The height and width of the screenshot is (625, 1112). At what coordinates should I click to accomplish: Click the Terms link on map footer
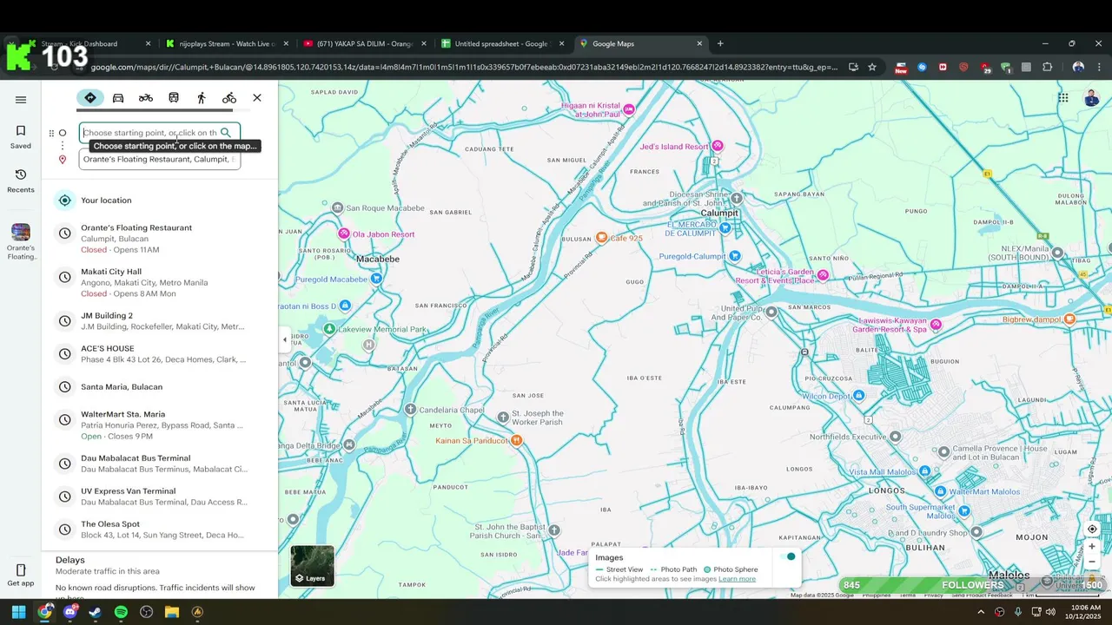pyautogui.click(x=907, y=595)
